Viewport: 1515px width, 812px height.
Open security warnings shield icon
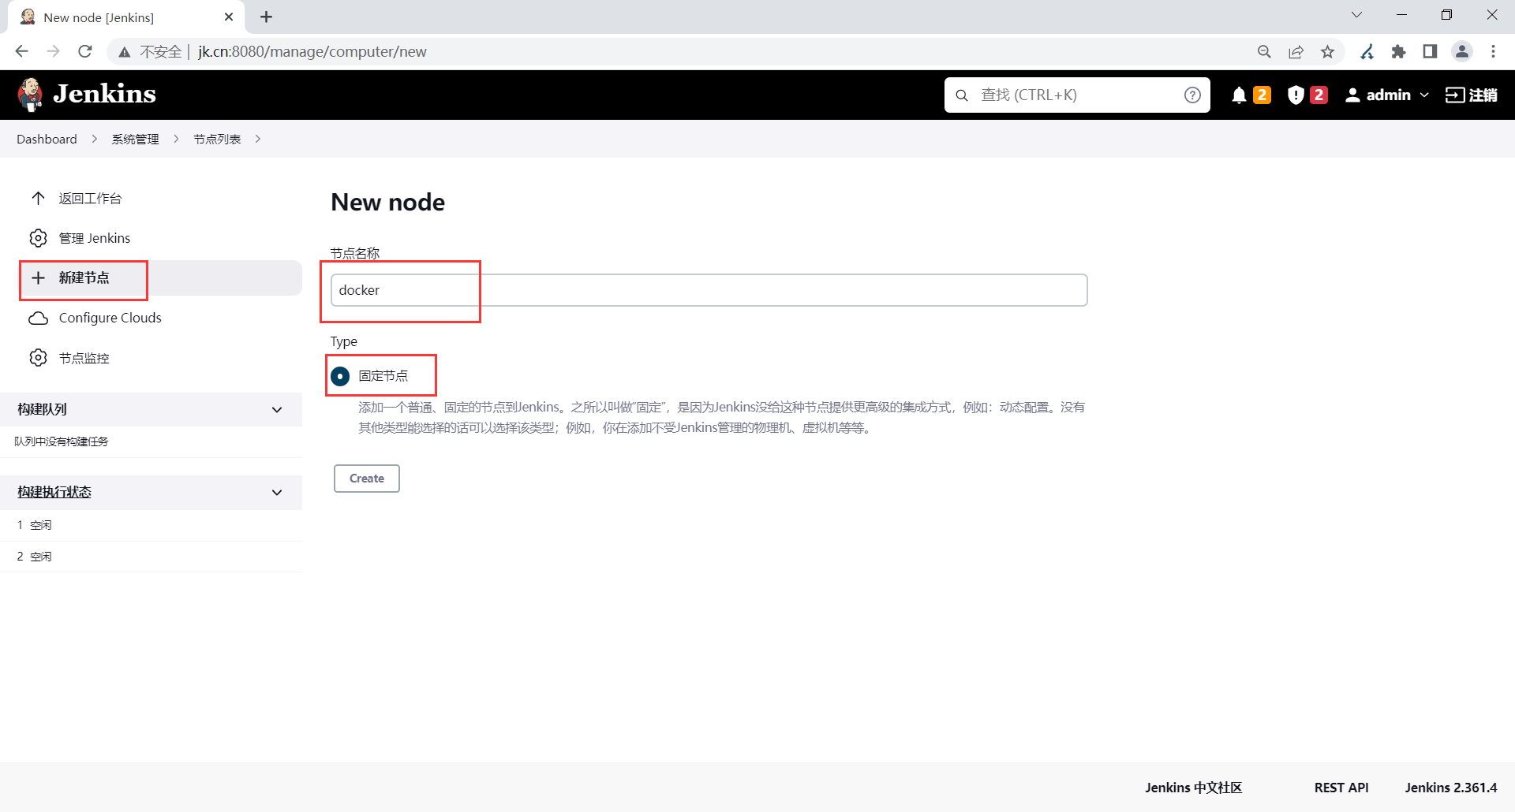coord(1296,95)
